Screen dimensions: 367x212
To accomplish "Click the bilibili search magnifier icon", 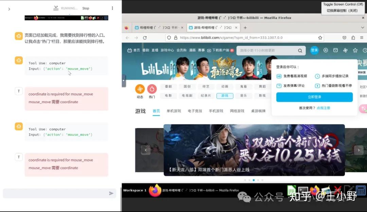I will coord(300,51).
